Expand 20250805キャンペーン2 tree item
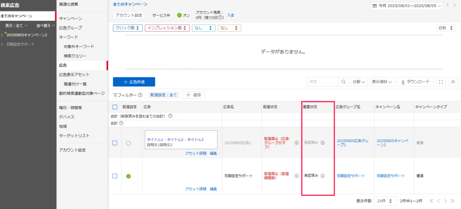461x209 pixels. [x=2, y=35]
